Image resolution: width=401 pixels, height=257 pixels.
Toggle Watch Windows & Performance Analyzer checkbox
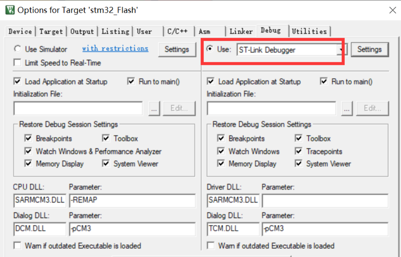[x=28, y=151]
